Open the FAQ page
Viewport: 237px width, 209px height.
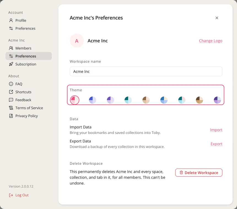tap(19, 84)
